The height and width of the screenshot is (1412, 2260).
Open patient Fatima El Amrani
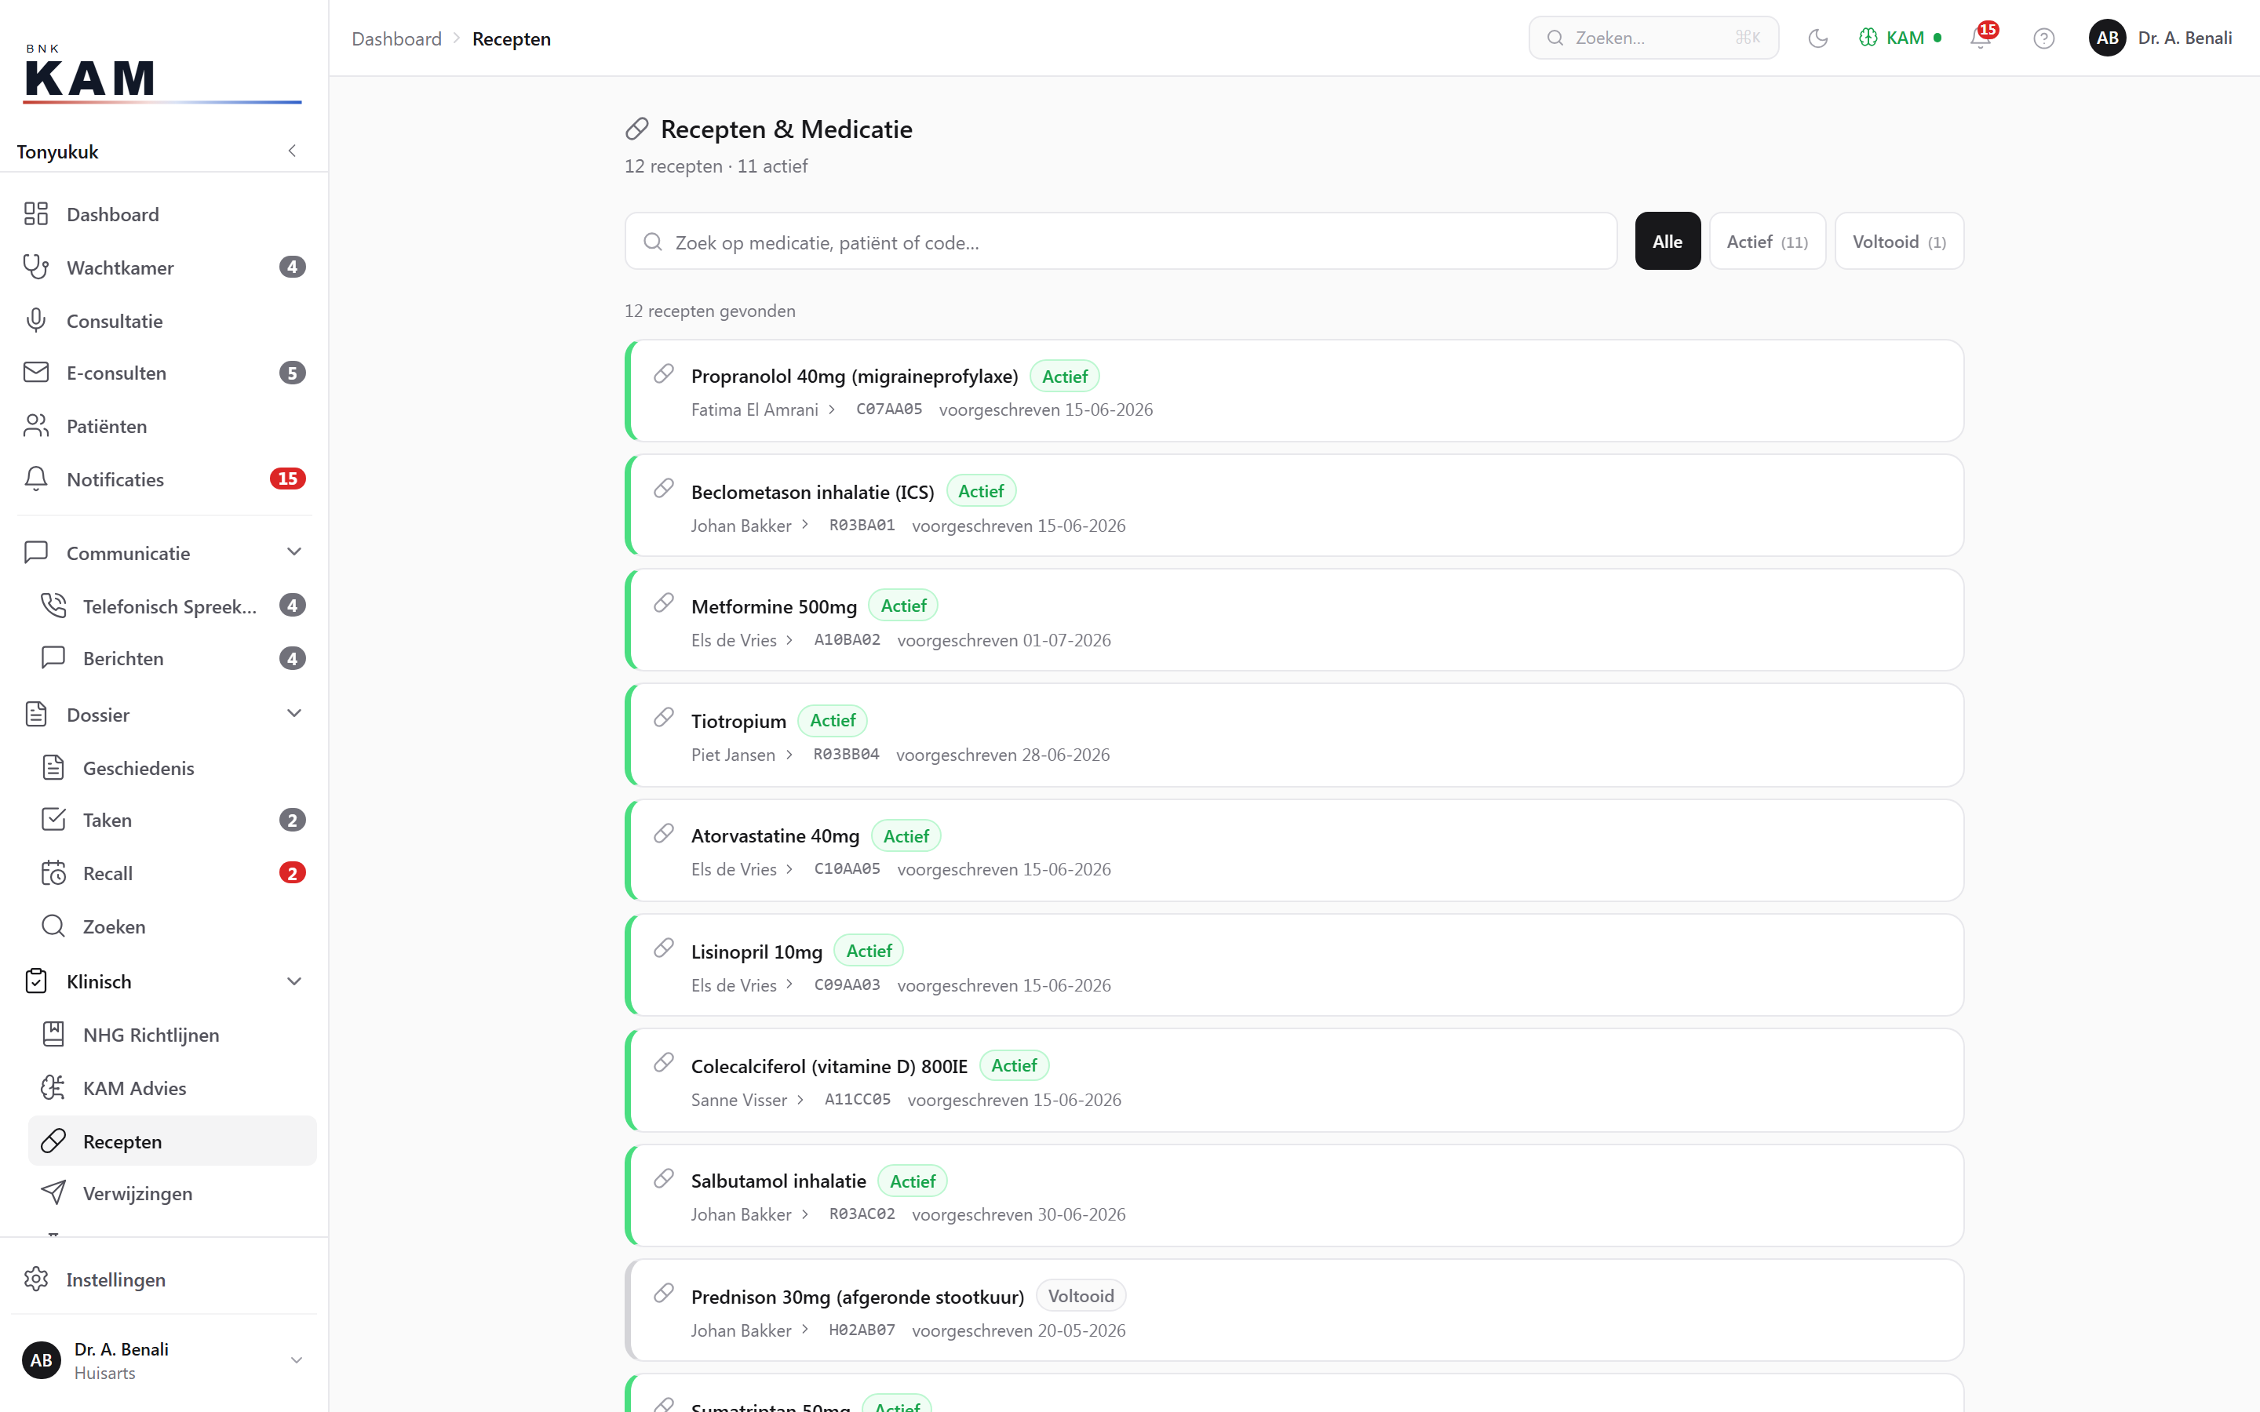pos(762,410)
